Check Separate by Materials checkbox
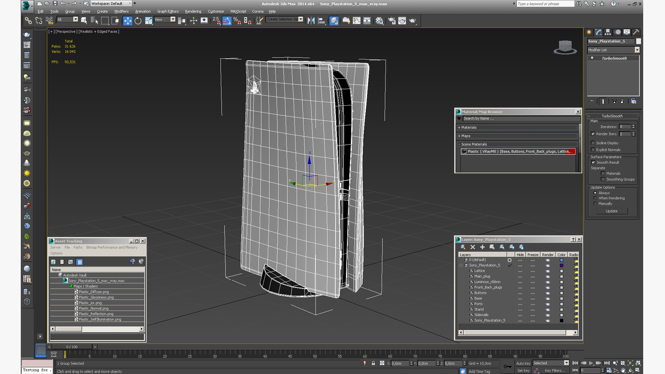The image size is (665, 374). point(603,173)
